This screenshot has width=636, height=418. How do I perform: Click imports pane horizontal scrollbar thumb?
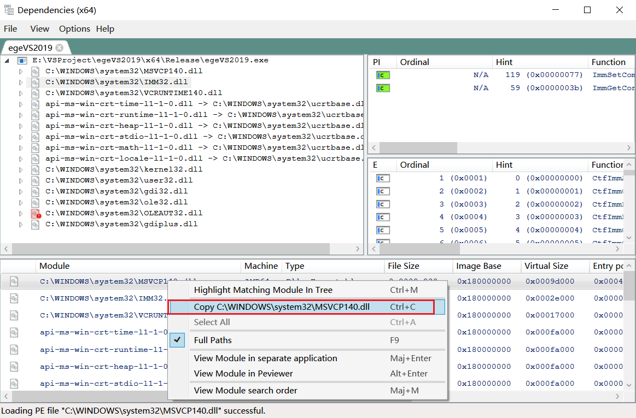pyautogui.click(x=418, y=148)
